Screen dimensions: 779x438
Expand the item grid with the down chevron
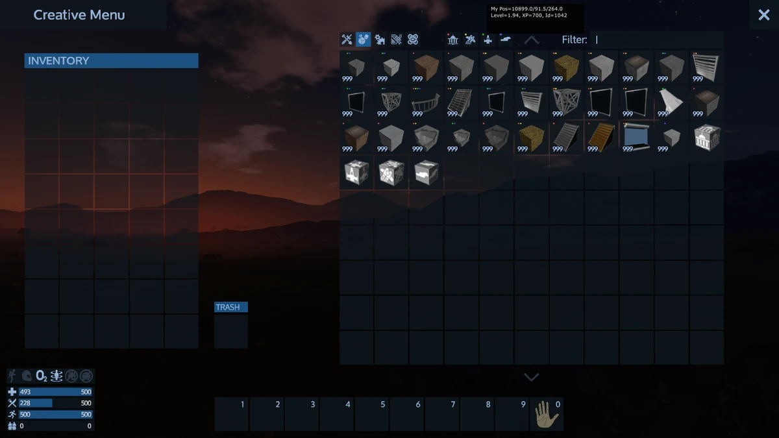(x=532, y=376)
